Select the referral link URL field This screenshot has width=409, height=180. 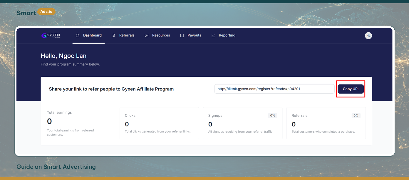[274, 89]
